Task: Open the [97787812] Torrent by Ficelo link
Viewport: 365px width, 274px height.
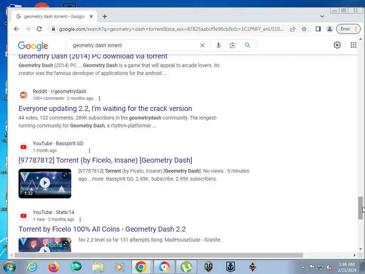Action: pos(105,160)
